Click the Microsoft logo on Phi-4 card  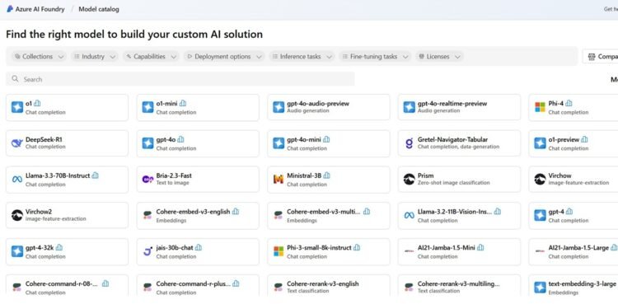point(540,107)
